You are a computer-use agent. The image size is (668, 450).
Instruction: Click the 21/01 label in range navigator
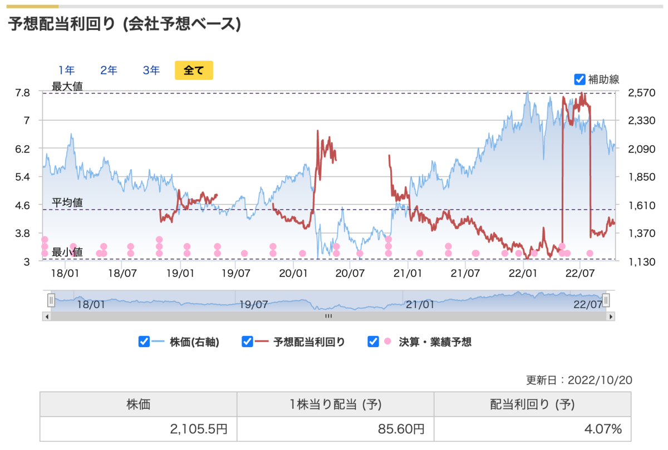[420, 304]
